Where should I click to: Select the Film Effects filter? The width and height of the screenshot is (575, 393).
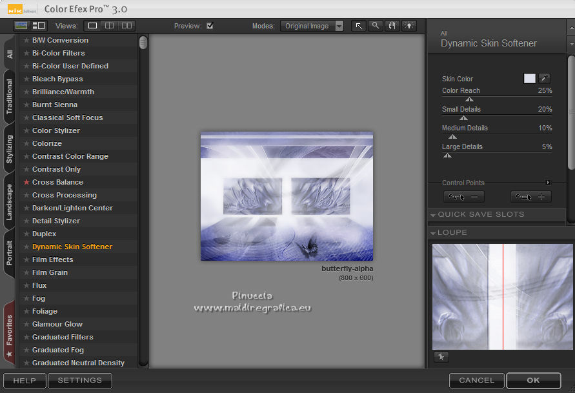53,259
